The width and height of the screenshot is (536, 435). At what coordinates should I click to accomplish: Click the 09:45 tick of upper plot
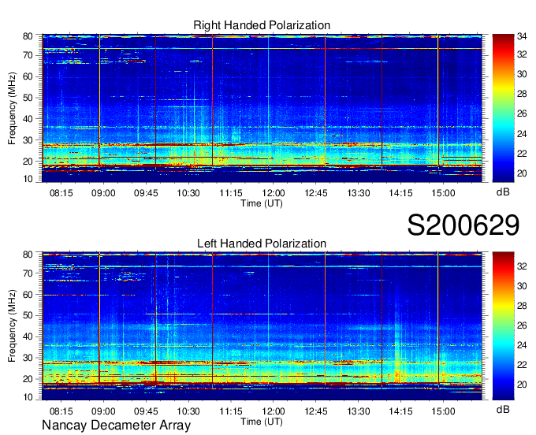(x=146, y=193)
